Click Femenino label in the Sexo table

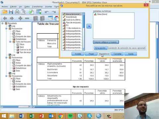click(52, 40)
